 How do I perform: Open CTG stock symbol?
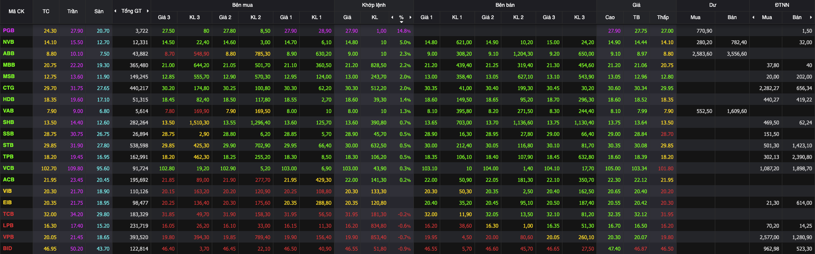8,88
